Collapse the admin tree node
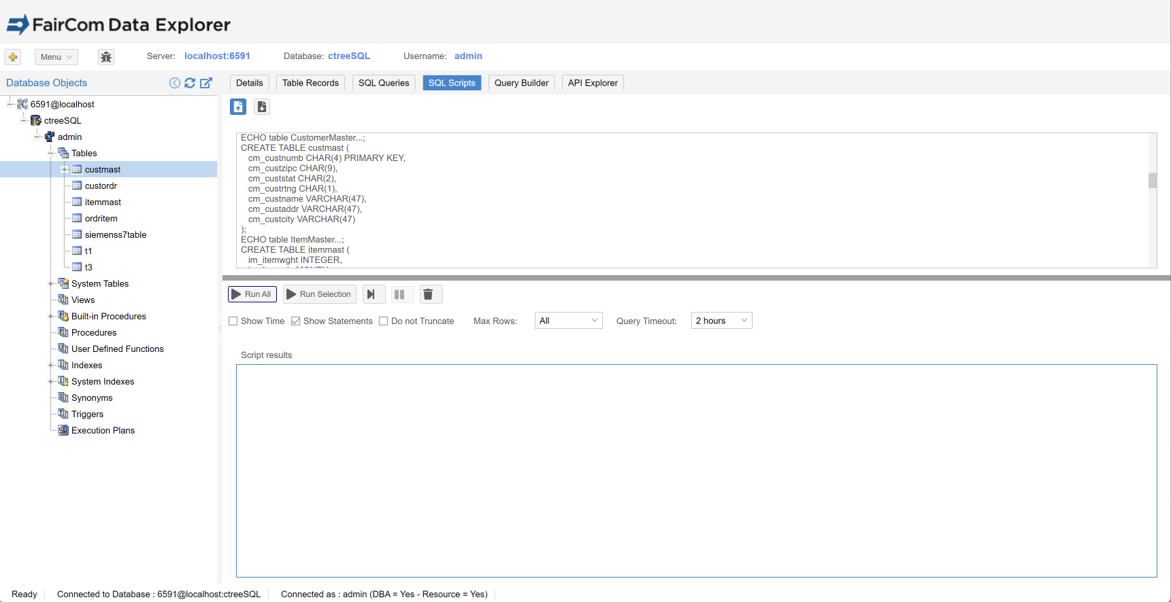 point(37,137)
